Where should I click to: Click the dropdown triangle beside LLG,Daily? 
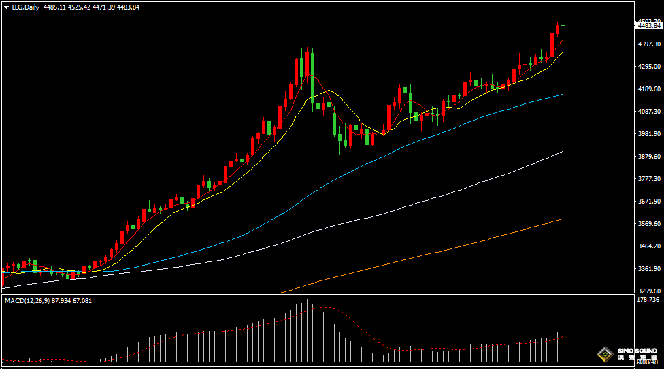7,7
